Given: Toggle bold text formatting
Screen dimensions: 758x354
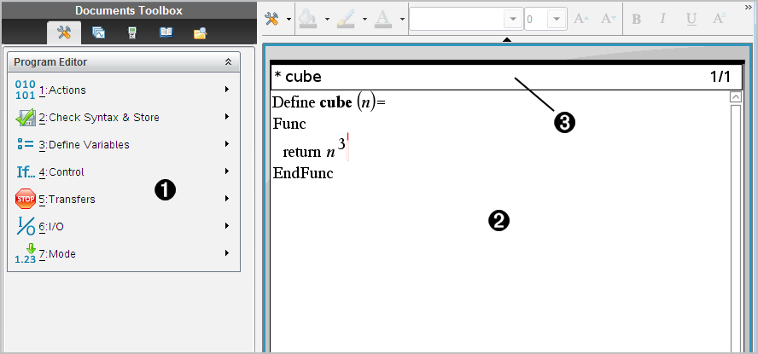Looking at the screenshot, I should pyautogui.click(x=636, y=19).
